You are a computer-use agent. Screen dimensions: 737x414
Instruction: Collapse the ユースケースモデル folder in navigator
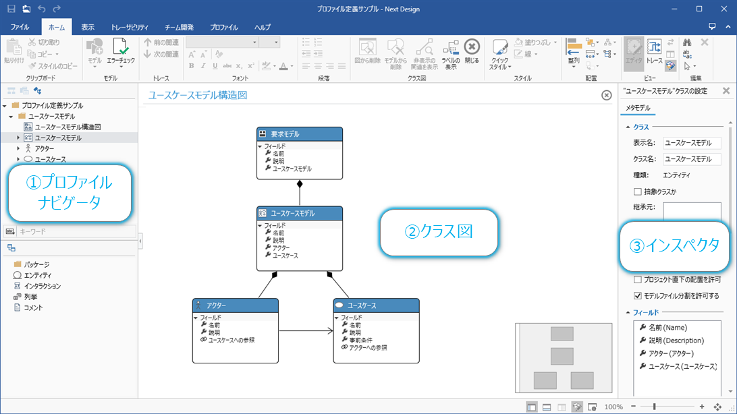click(x=11, y=116)
